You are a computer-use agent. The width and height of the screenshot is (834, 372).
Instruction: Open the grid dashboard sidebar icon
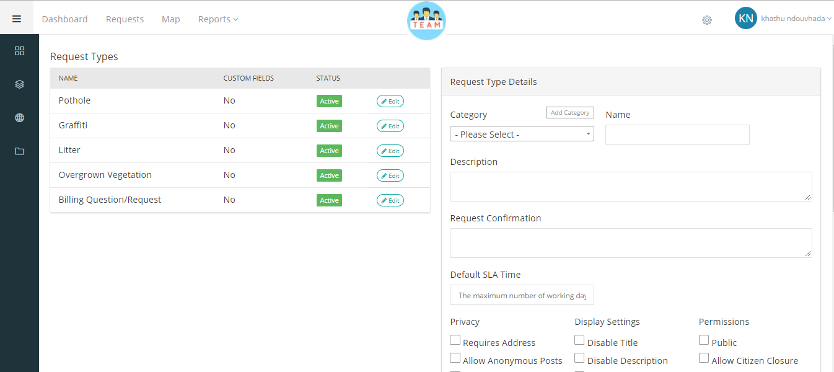click(19, 51)
